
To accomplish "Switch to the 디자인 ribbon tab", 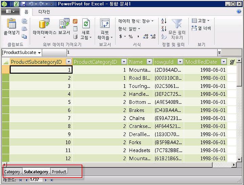I will point(44,12).
